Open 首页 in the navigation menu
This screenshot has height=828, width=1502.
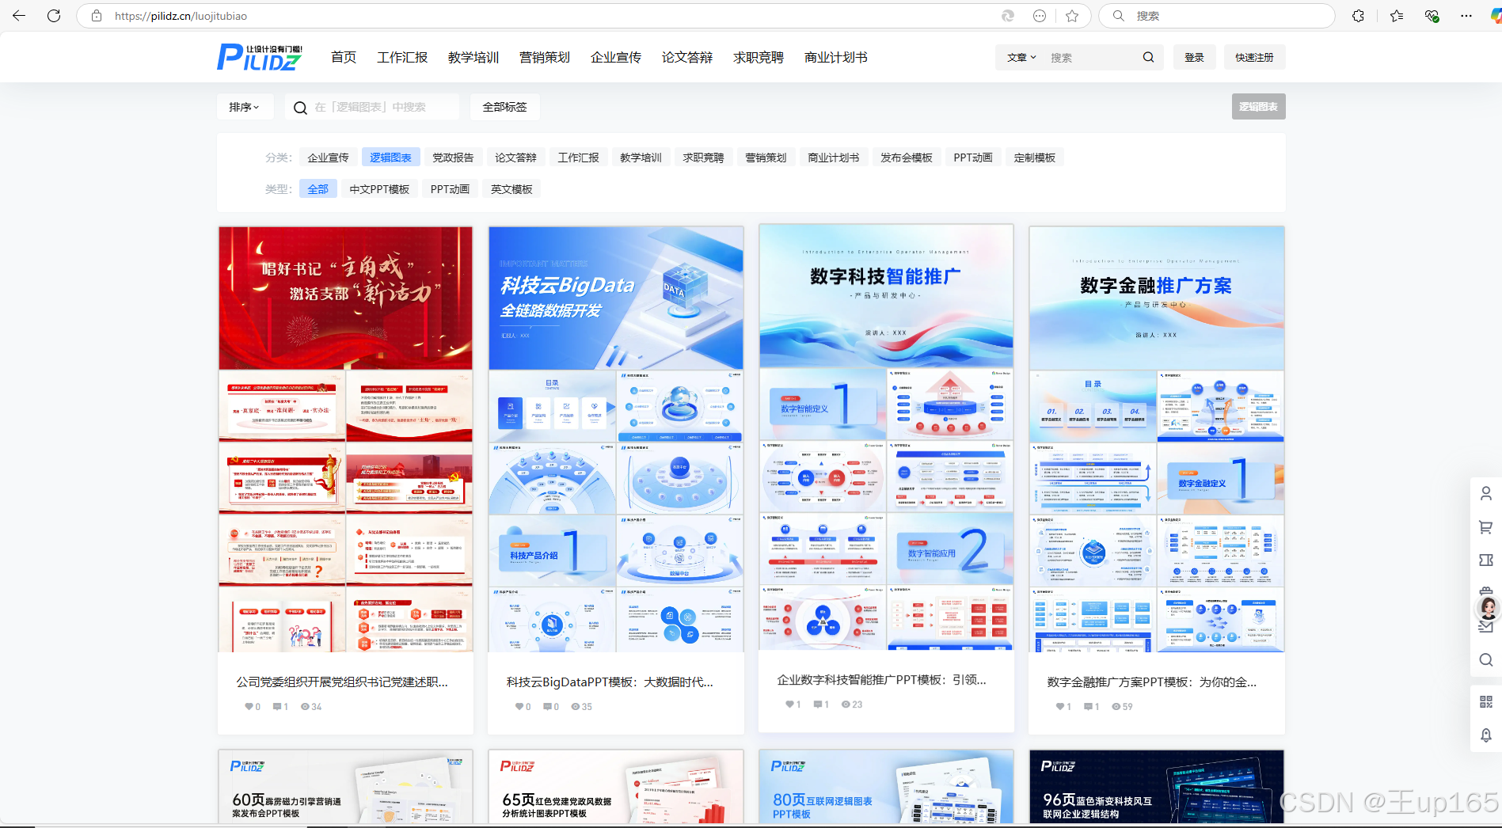pos(344,57)
